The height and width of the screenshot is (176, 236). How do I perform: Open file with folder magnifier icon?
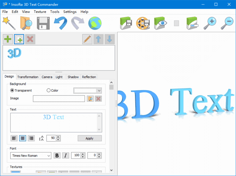[26, 23]
